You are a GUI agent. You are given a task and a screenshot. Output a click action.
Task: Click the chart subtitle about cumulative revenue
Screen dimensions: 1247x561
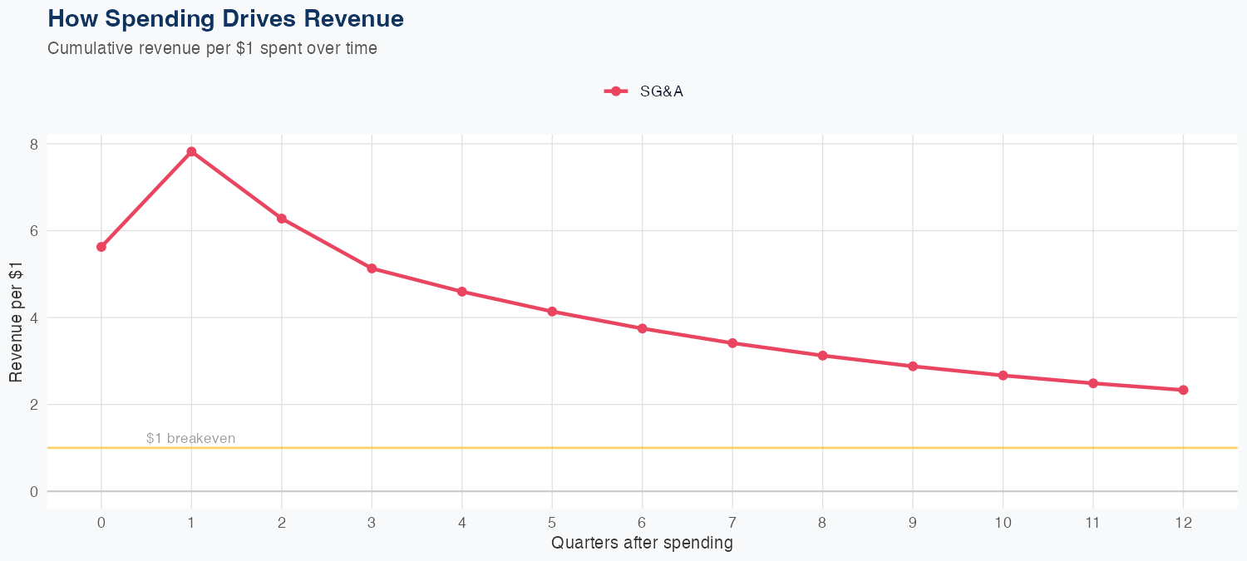[x=212, y=48]
